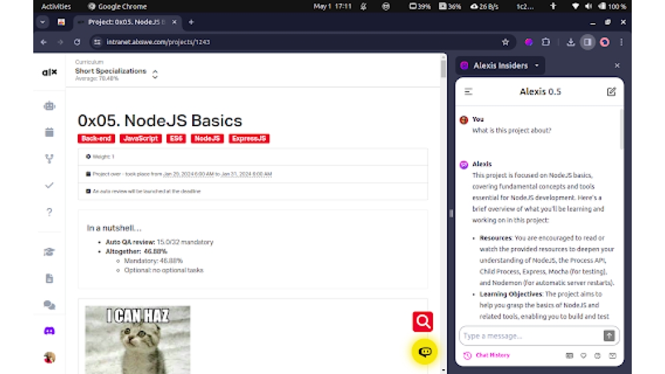
Task: Open the branch/projects icon in sidebar
Action: pyautogui.click(x=49, y=159)
